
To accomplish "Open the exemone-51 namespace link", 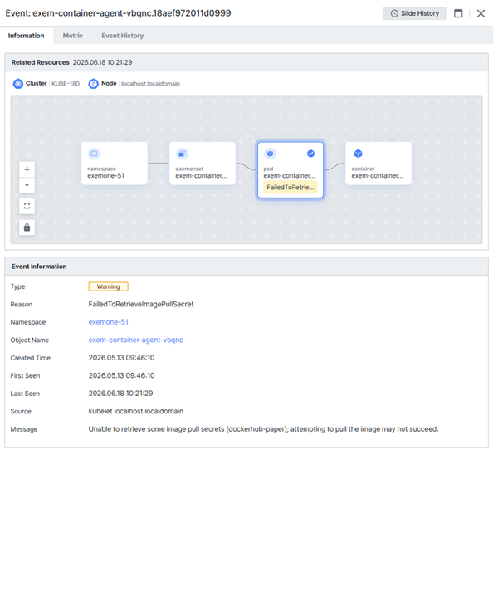I will [x=109, y=322].
